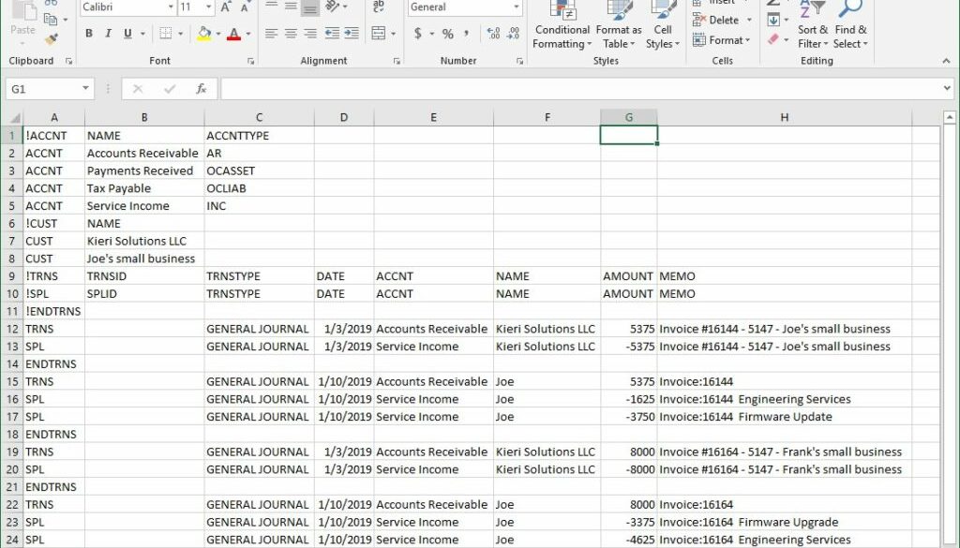Screen dimensions: 960x548
Task: Open the Underline style dropdown arrow
Action: [x=143, y=33]
